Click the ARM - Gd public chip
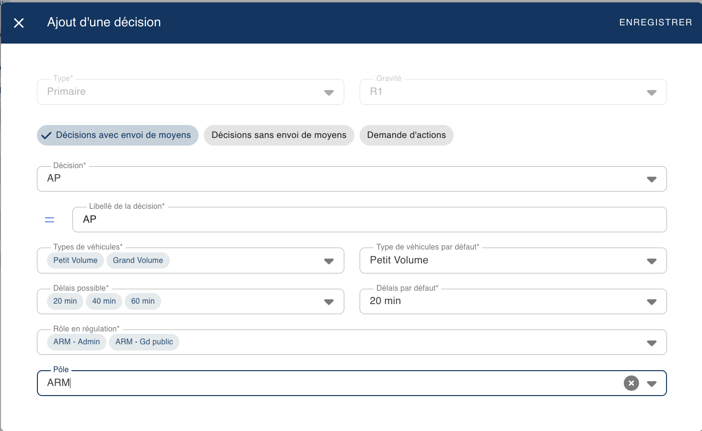Image resolution: width=702 pixels, height=431 pixels. [144, 342]
